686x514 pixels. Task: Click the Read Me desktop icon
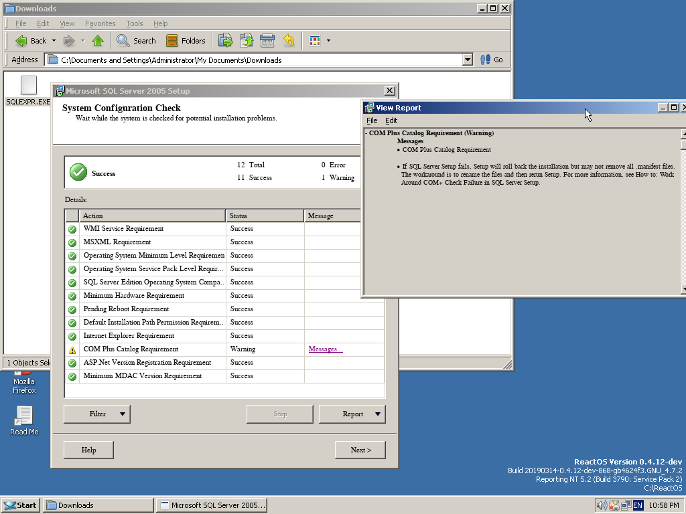click(24, 420)
